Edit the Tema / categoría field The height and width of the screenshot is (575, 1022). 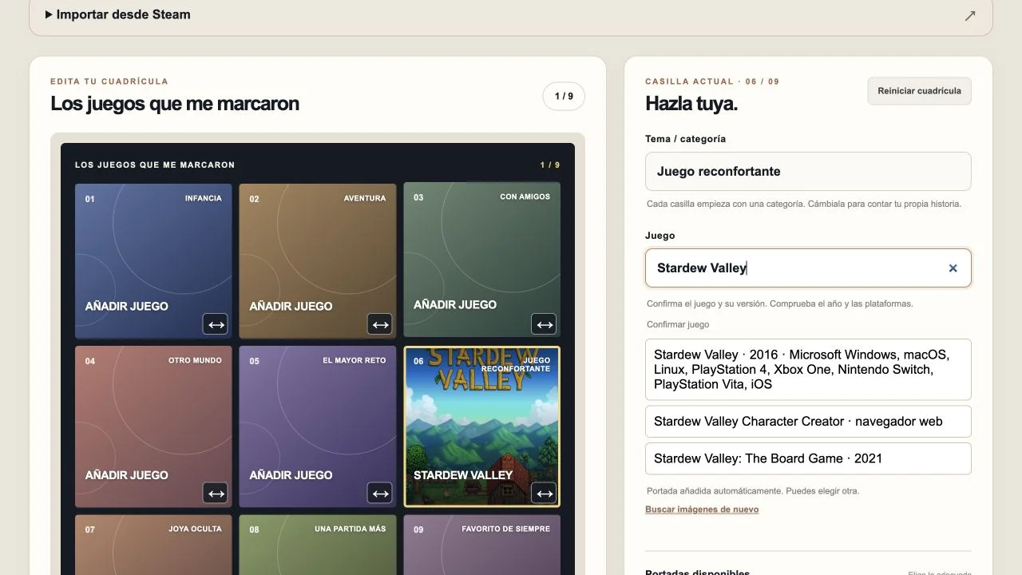(808, 171)
